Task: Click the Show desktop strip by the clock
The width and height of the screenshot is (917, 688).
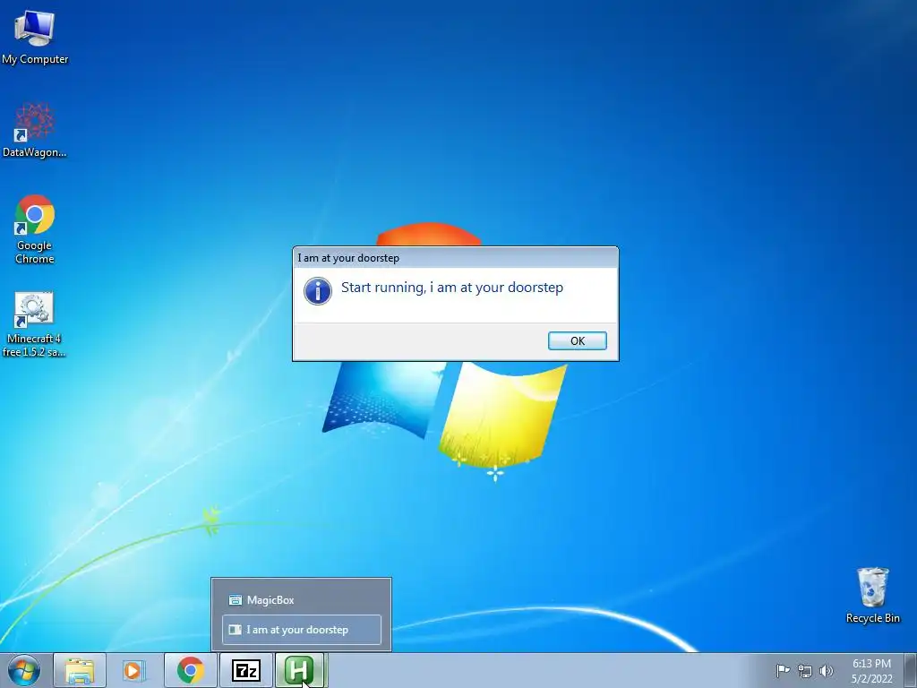Action: pos(911,670)
